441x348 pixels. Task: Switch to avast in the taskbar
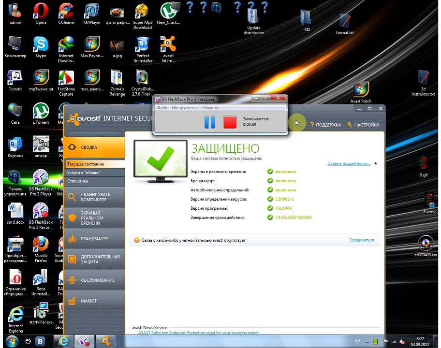pyautogui.click(x=105, y=341)
